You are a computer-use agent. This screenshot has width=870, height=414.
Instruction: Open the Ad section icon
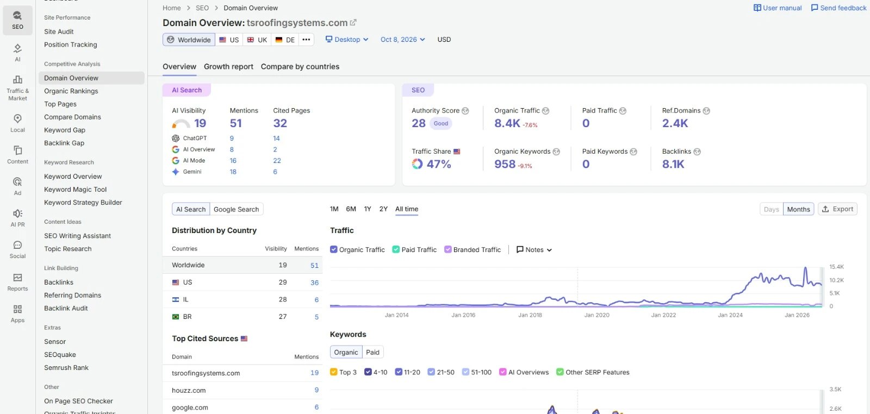point(17,181)
